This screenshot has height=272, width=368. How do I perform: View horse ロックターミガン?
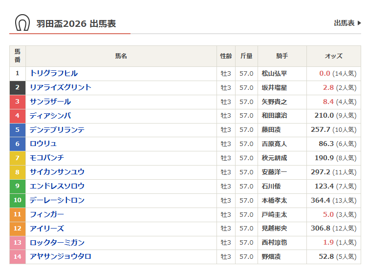(57, 243)
